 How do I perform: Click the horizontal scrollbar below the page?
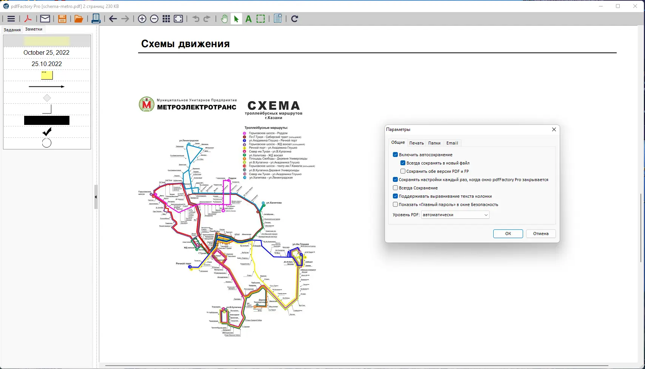click(357, 366)
